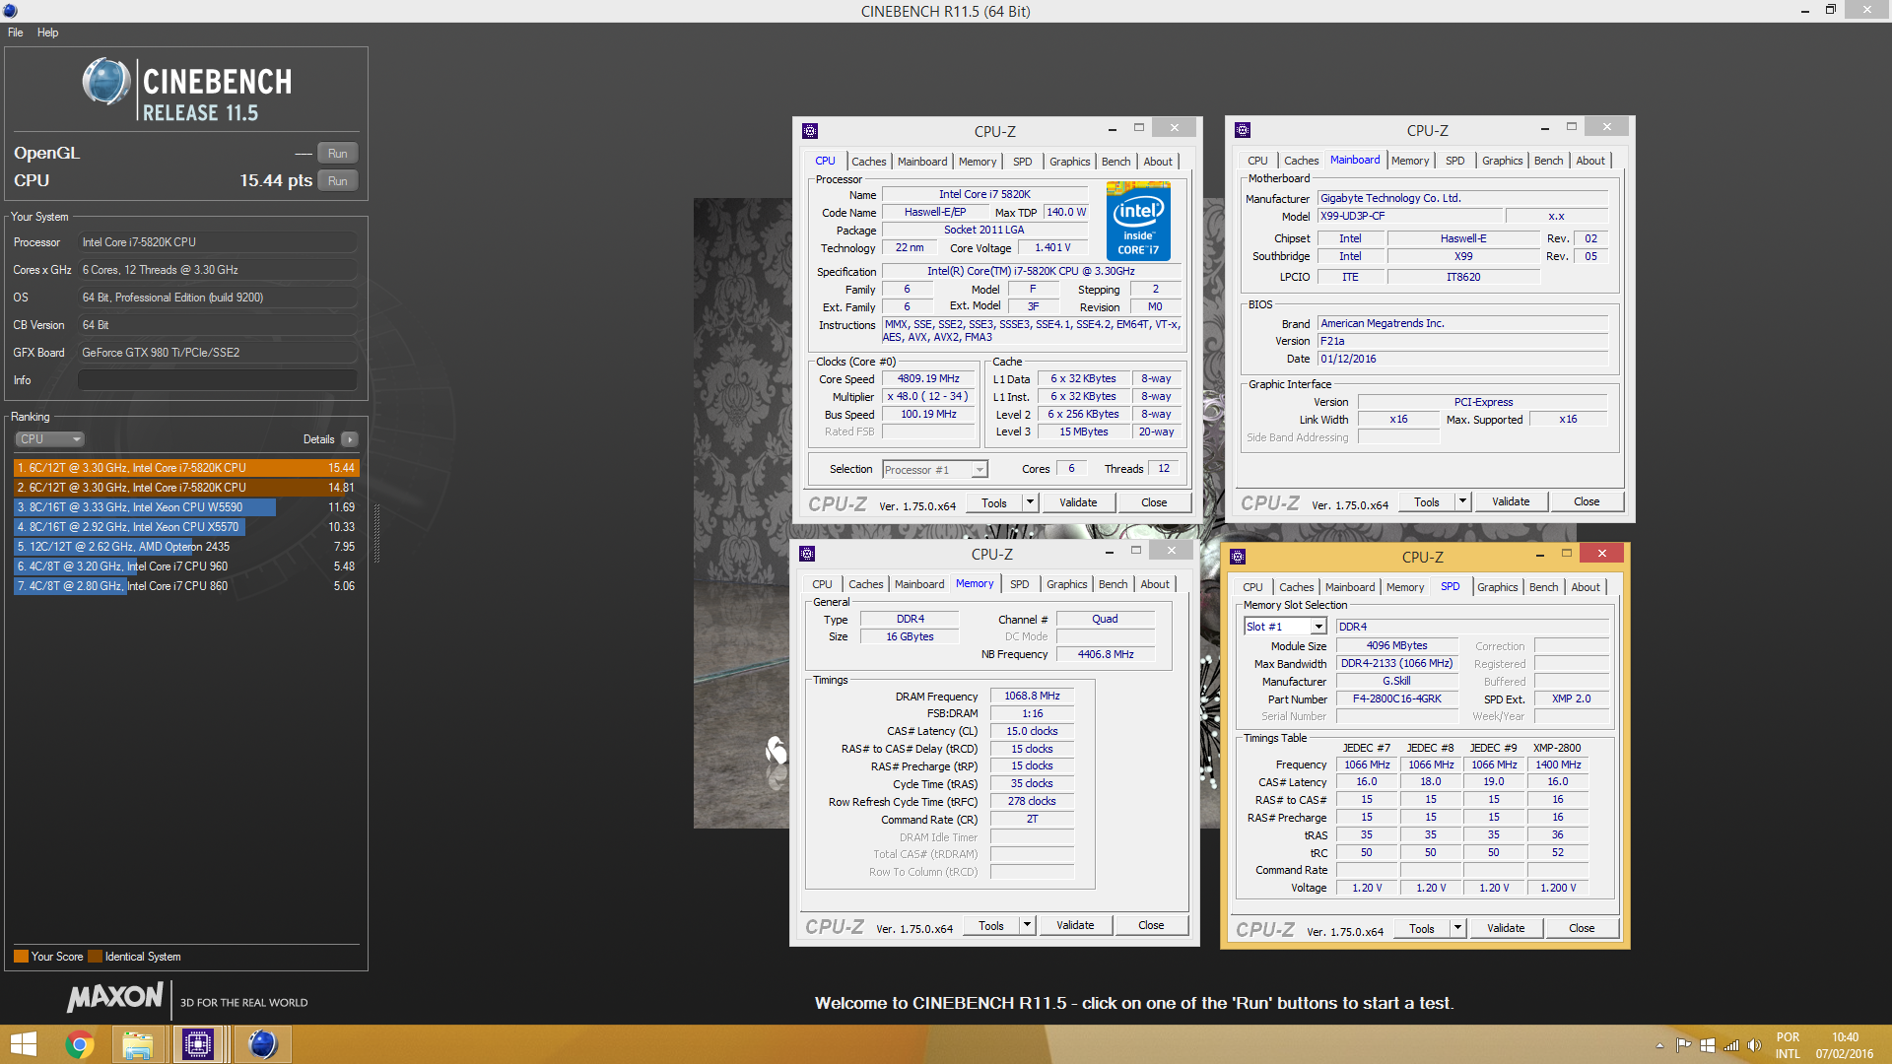Click Validate in SPD window
The image size is (1892, 1064).
pos(1506,929)
